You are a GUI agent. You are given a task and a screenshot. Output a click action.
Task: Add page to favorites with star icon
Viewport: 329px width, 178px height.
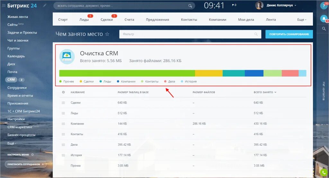click(x=107, y=34)
